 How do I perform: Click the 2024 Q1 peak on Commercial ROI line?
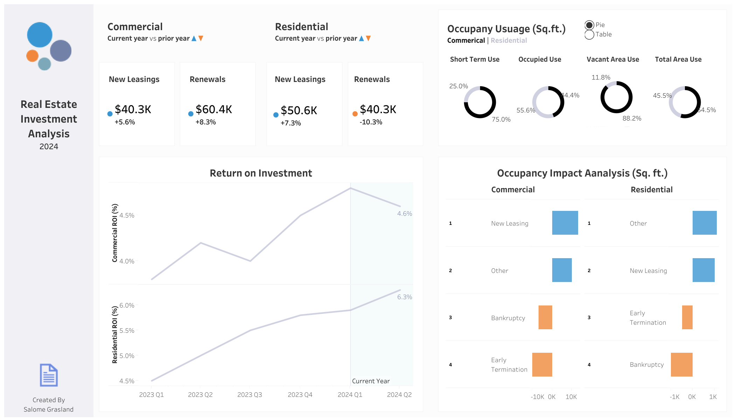tap(351, 188)
